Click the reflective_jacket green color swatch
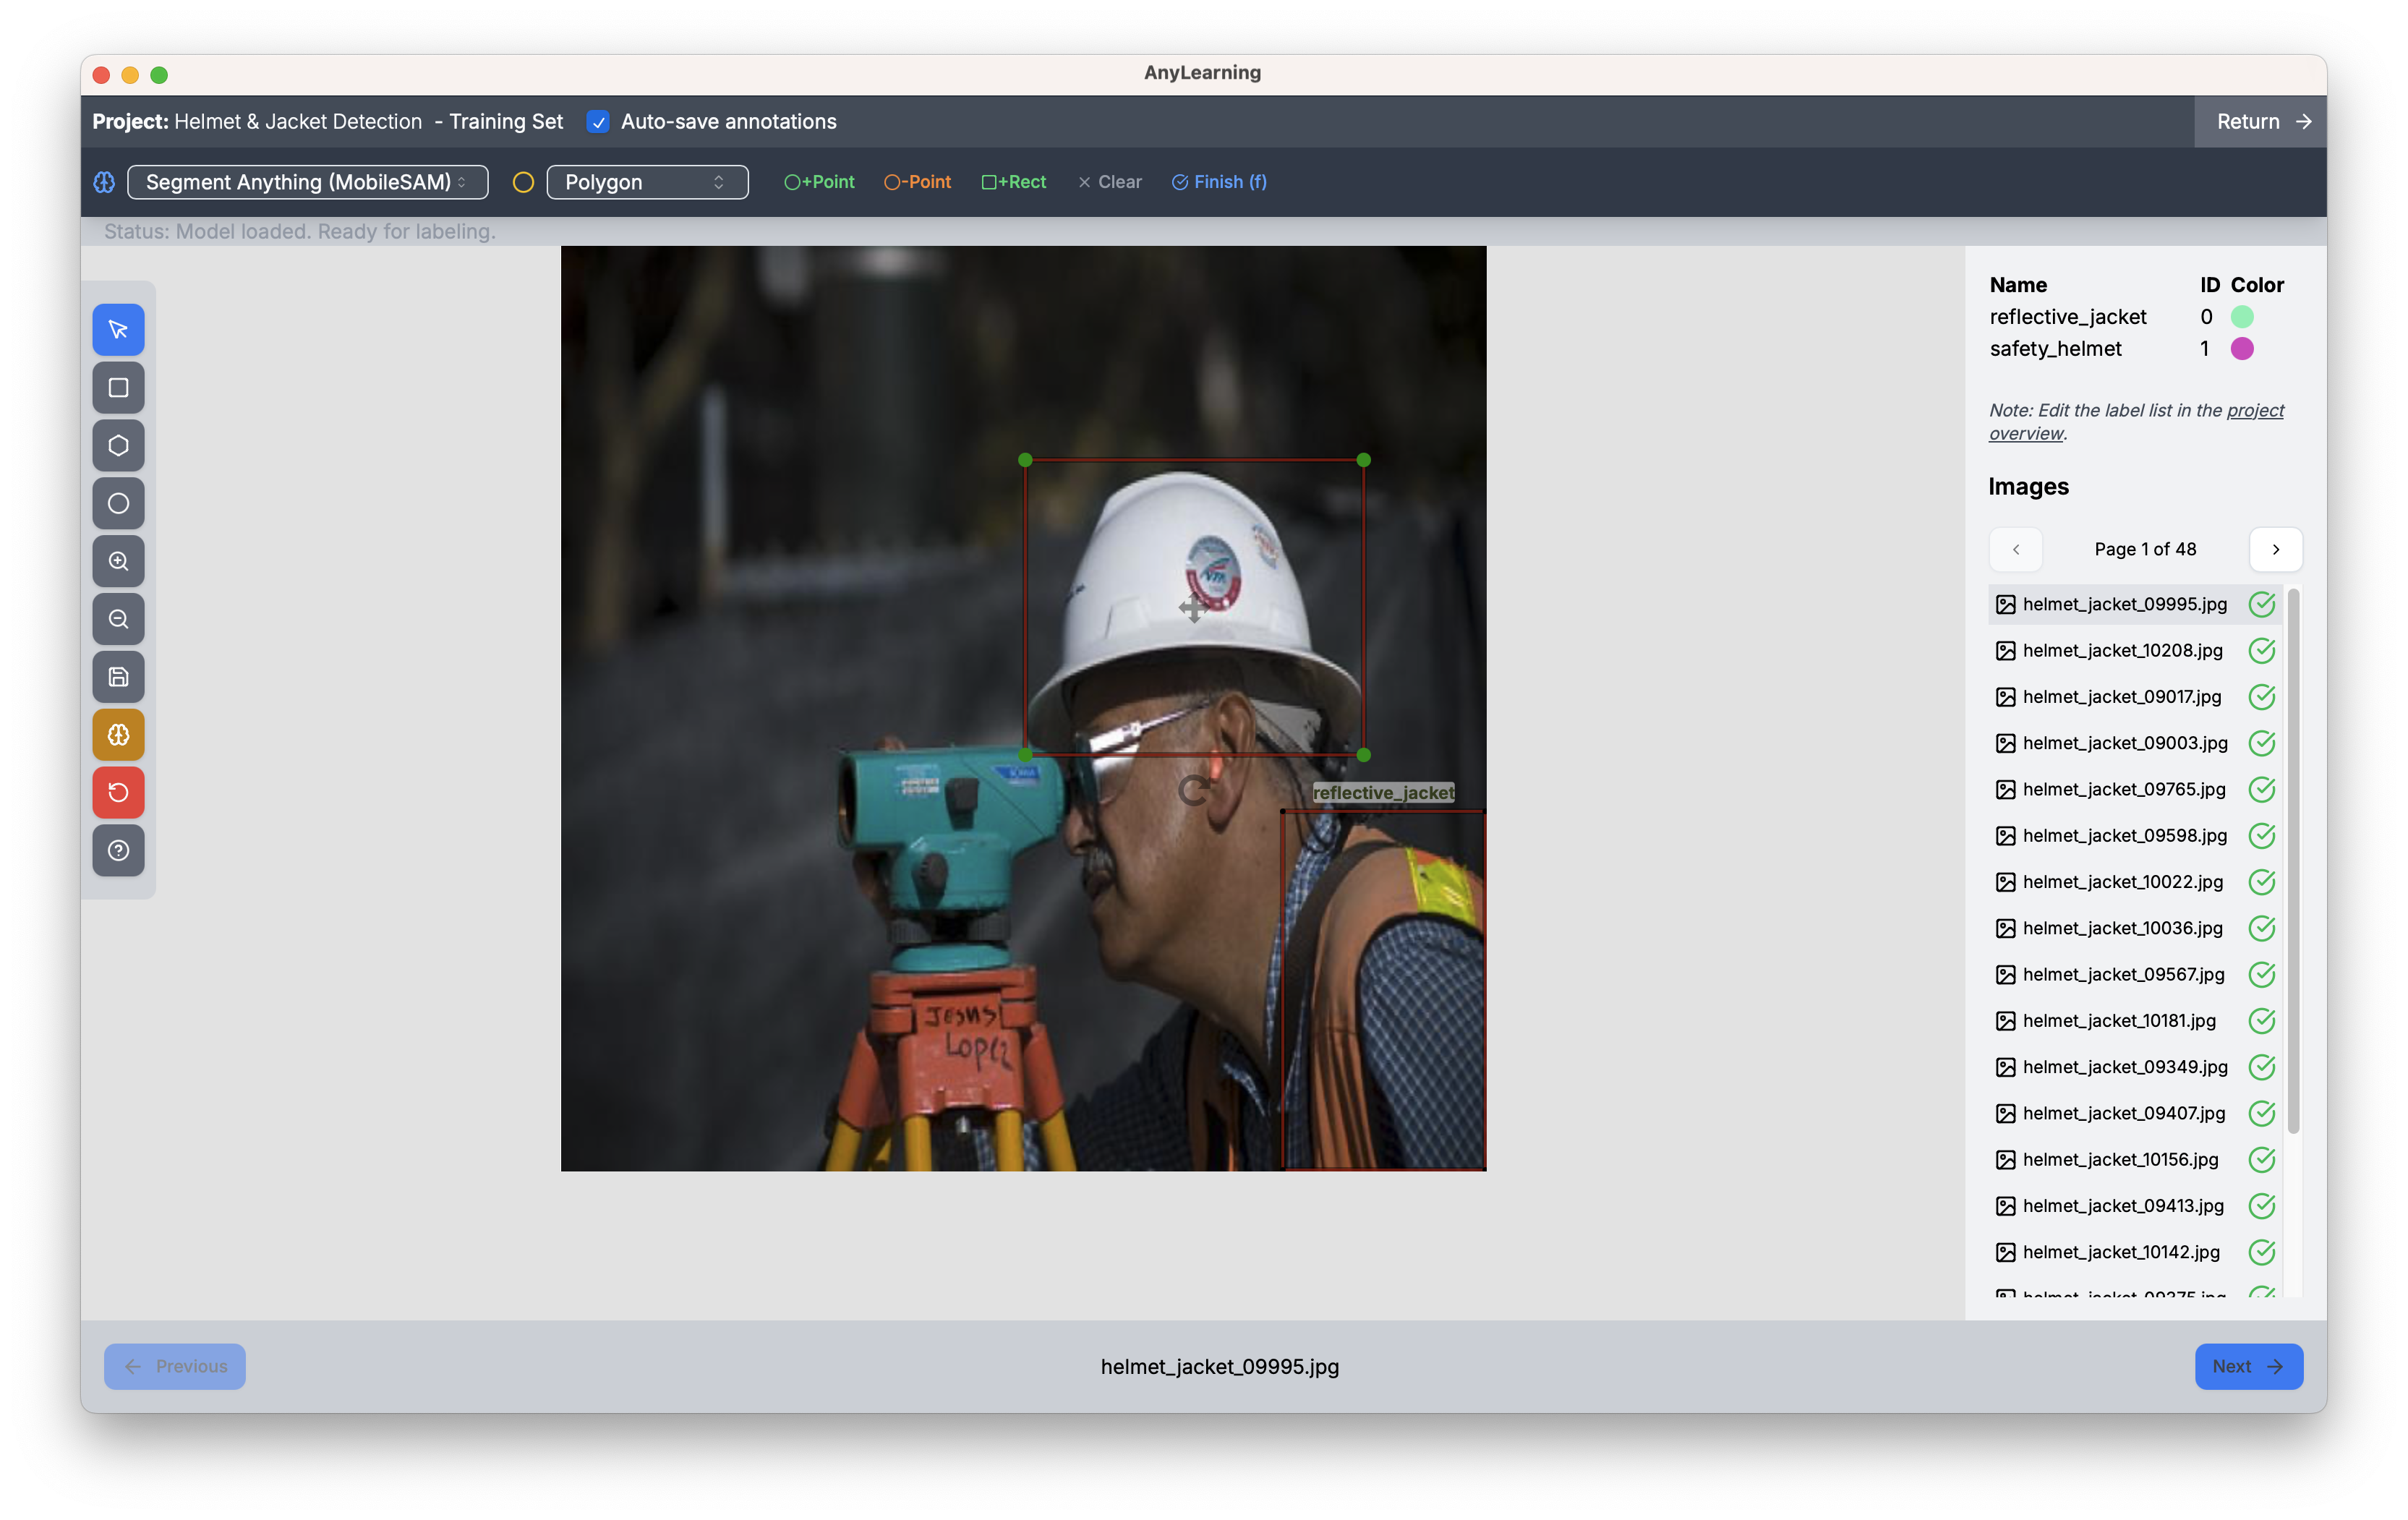Viewport: 2408px width, 1520px height. (2242, 317)
